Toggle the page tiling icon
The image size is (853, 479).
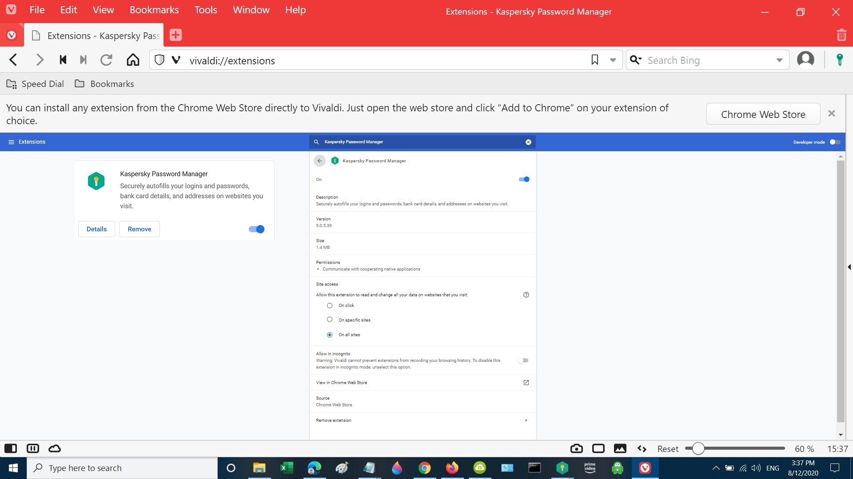pyautogui.click(x=598, y=448)
